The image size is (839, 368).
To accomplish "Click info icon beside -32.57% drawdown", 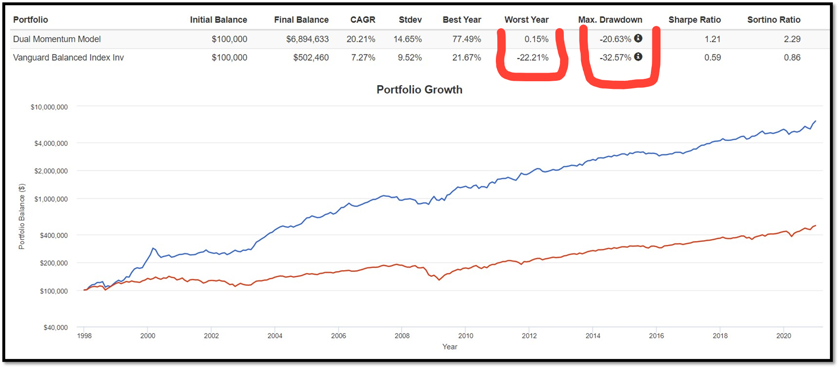I will pyautogui.click(x=638, y=57).
